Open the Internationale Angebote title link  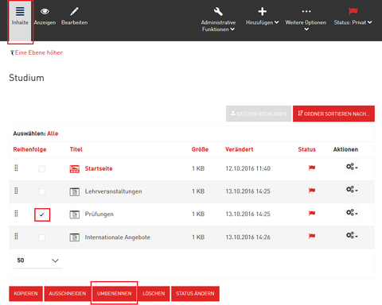tap(118, 237)
